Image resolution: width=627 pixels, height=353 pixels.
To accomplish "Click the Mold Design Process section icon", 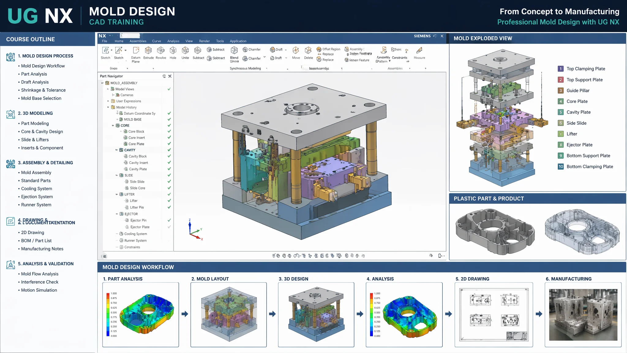I will tap(11, 57).
